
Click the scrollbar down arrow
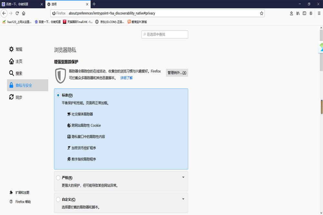tap(321, 213)
